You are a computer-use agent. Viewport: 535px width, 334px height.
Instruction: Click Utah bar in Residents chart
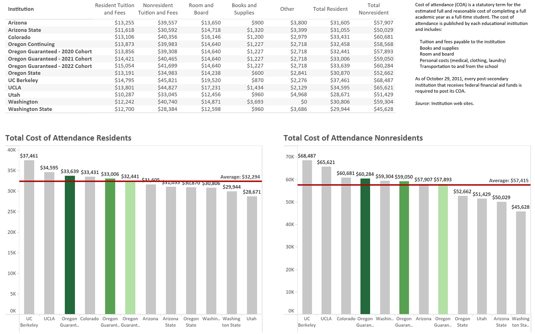point(252,255)
